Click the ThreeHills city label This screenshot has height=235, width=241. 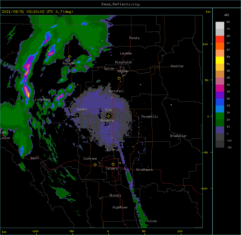(149, 117)
